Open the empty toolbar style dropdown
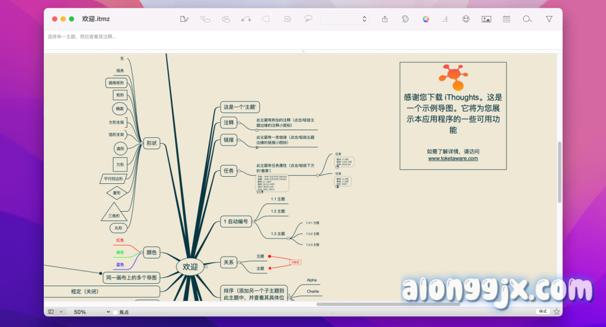The width and height of the screenshot is (606, 327). (x=345, y=19)
